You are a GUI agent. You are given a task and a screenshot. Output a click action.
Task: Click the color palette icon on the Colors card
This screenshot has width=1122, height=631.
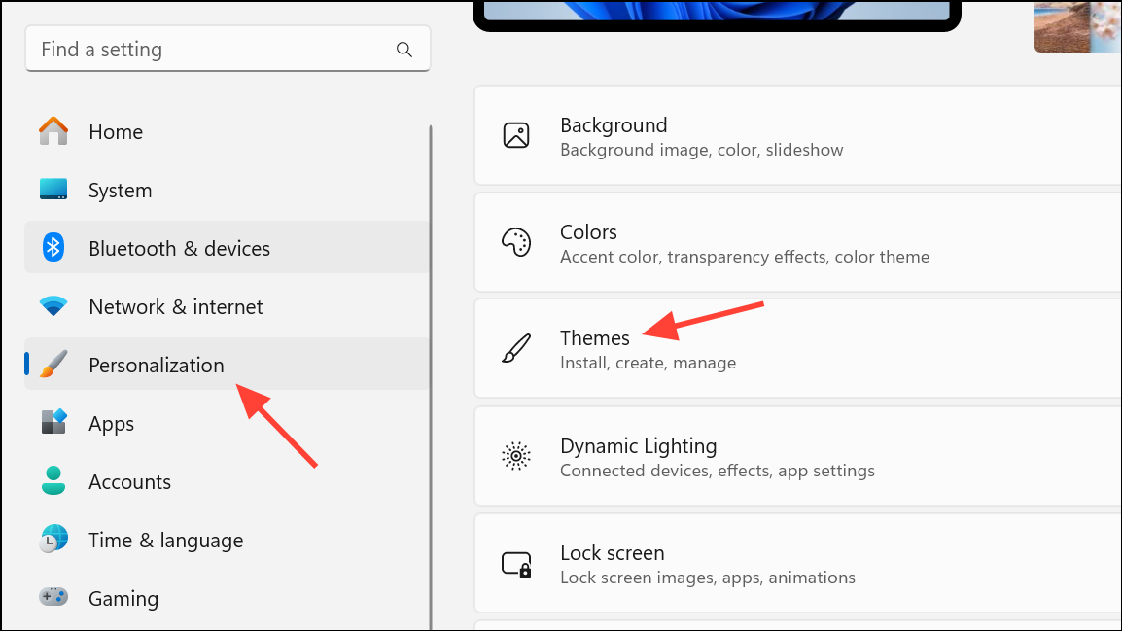(516, 242)
